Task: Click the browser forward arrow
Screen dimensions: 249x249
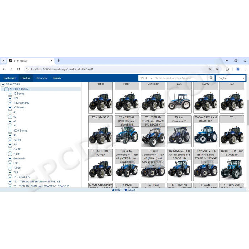Action: pyautogui.click(x=11, y=69)
